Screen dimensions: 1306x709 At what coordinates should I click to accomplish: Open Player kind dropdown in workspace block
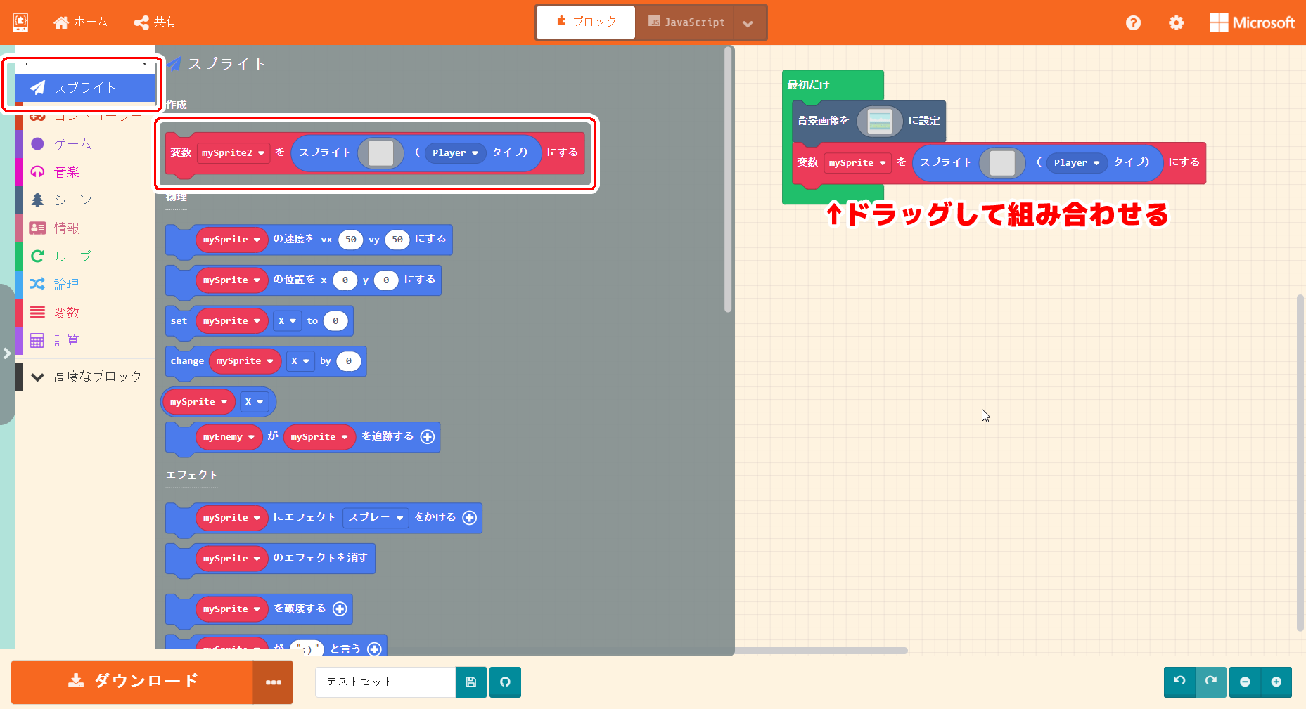pos(1077,163)
